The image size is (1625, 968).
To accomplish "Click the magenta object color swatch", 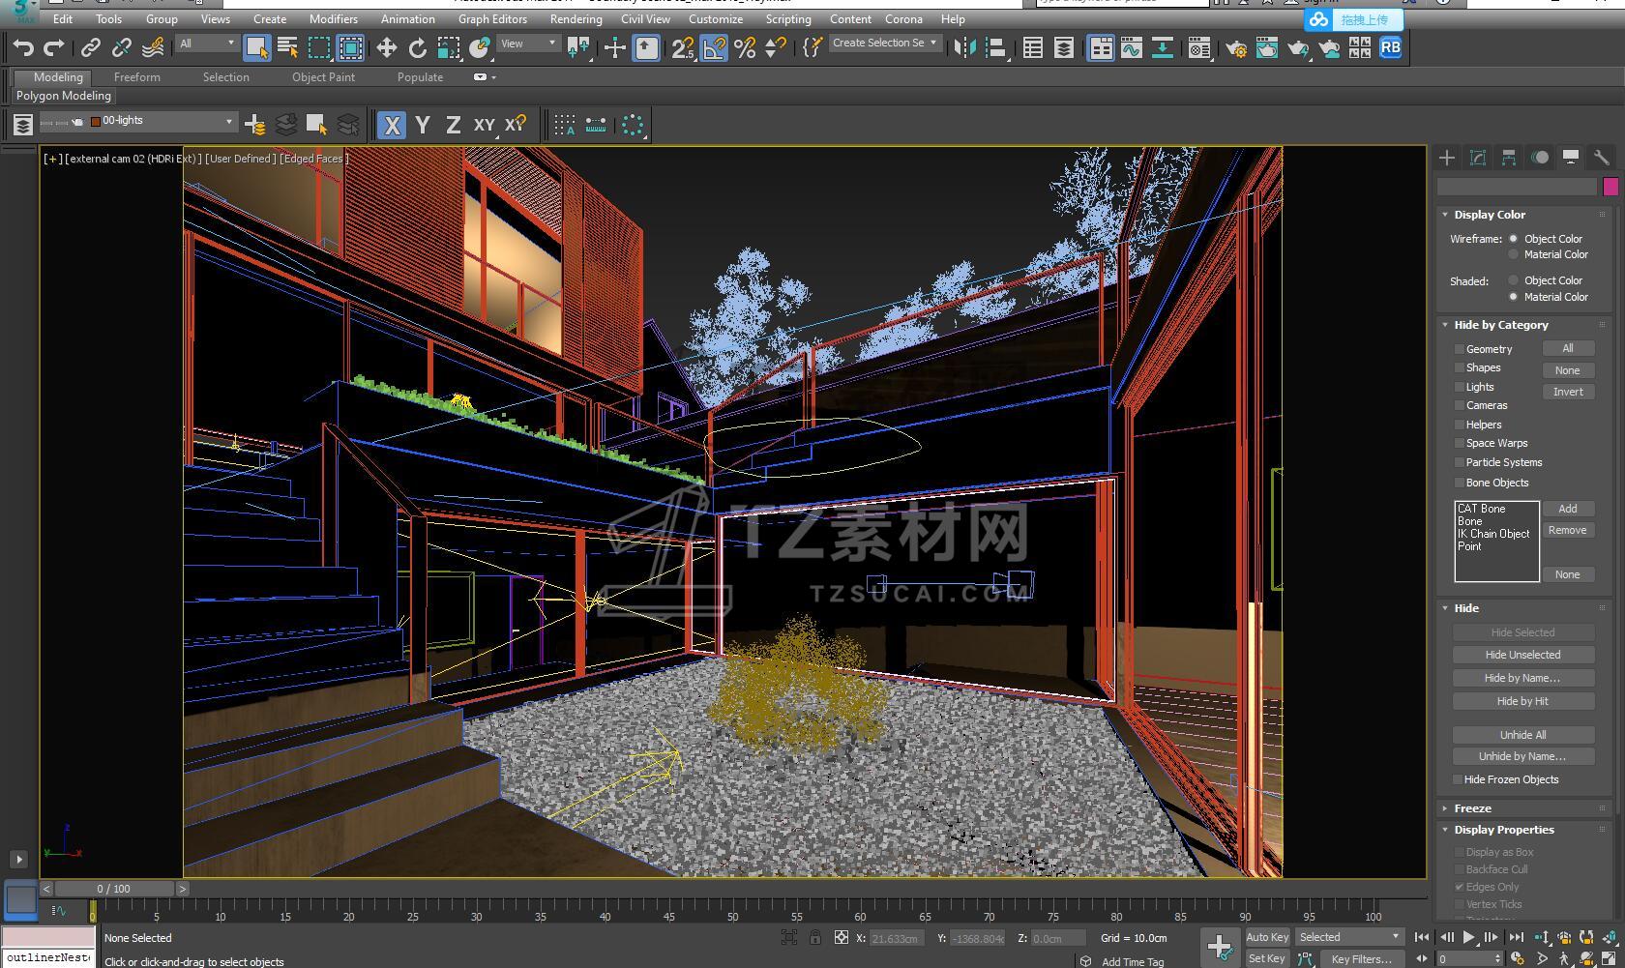I will point(1610,187).
